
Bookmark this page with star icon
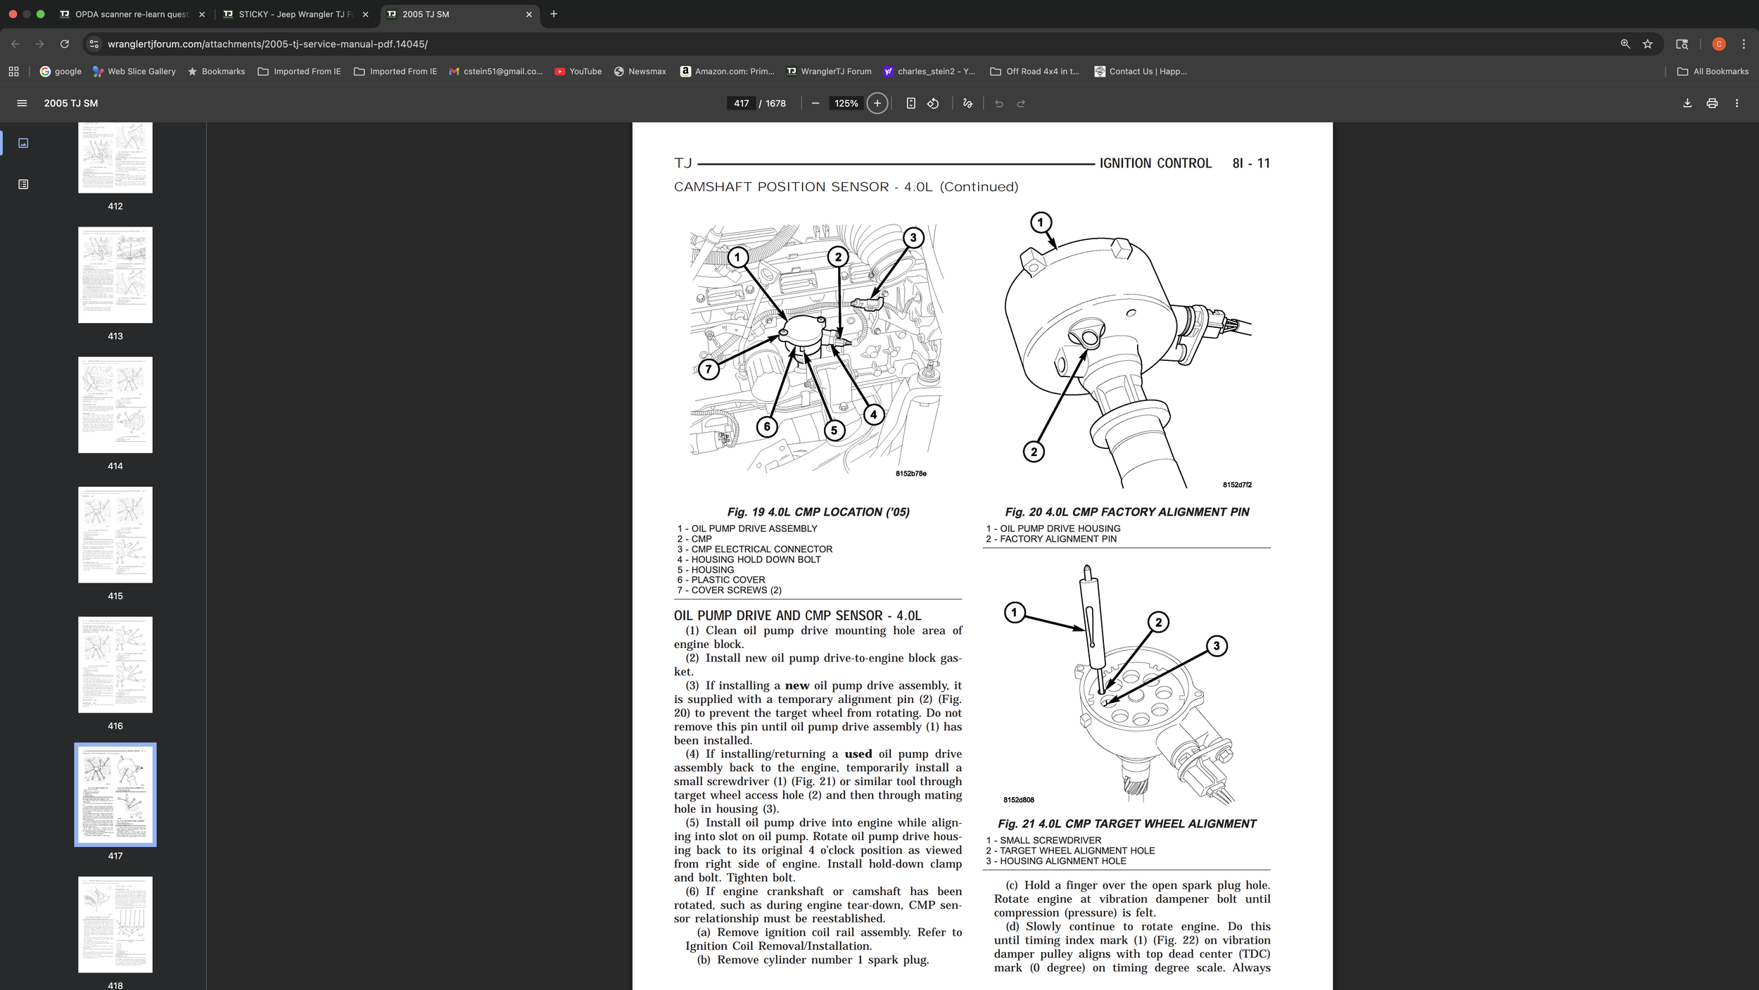pyautogui.click(x=1647, y=44)
